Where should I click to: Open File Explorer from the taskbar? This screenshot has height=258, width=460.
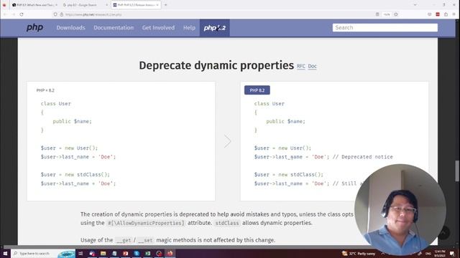[103, 253]
